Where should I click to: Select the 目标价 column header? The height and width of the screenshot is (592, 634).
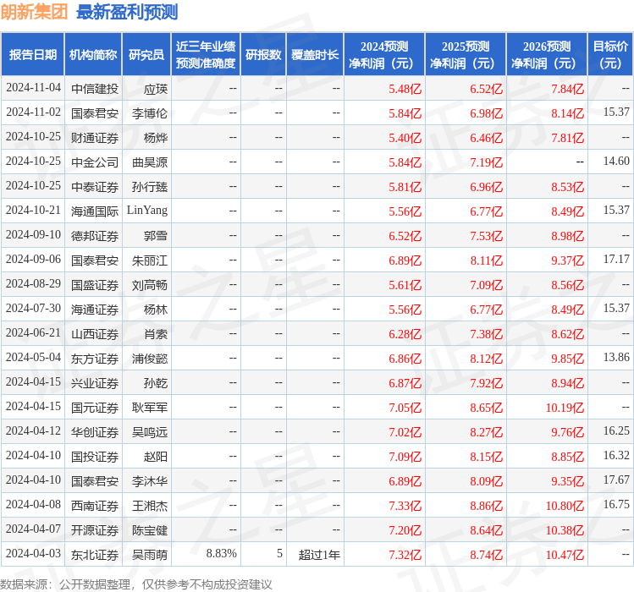(610, 55)
